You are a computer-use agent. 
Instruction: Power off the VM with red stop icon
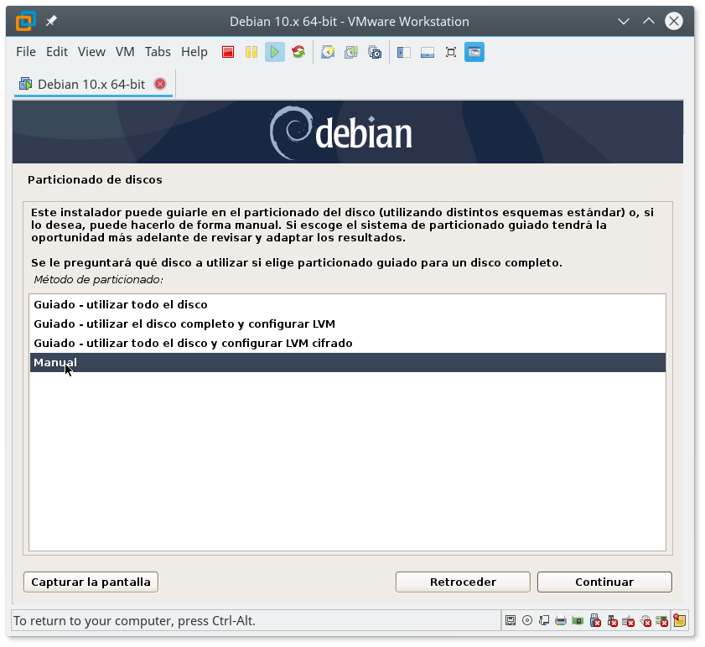228,52
